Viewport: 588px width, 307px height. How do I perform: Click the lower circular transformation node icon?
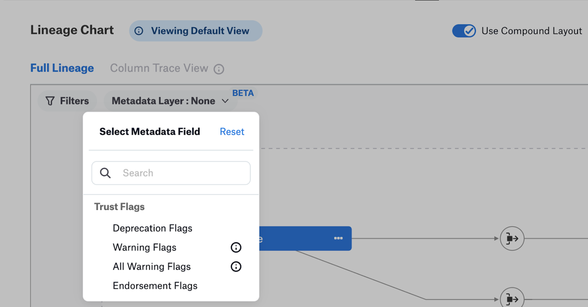pos(512,299)
